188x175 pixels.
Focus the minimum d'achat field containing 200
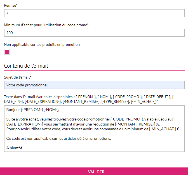(x=94, y=33)
